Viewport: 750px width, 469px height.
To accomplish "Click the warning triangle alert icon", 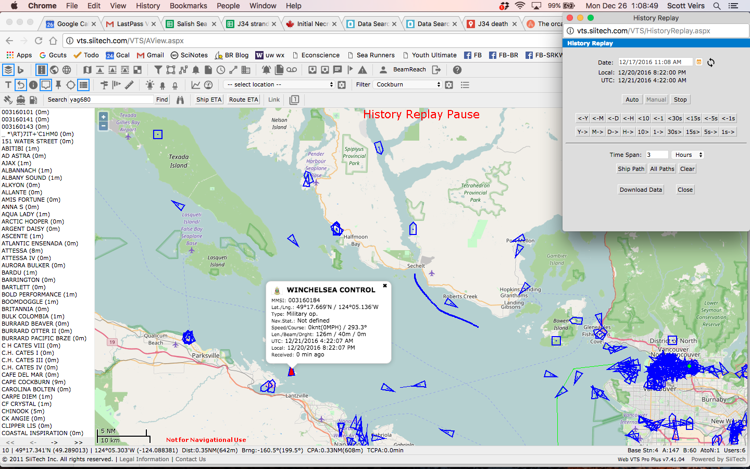I will [x=362, y=69].
